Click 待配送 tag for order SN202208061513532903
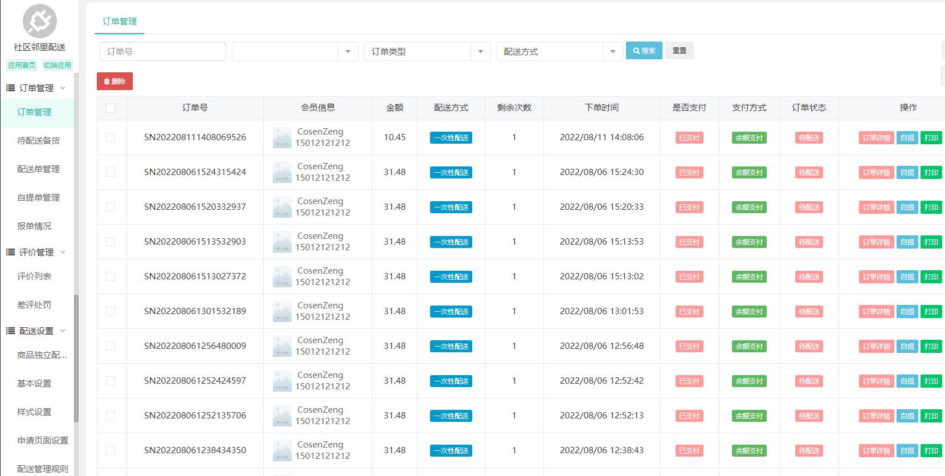Viewport: 945px width, 476px height. 809,242
